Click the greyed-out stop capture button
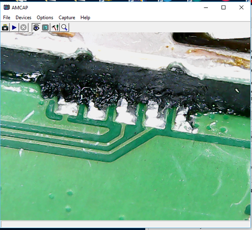This screenshot has height=230, width=252. [24, 28]
